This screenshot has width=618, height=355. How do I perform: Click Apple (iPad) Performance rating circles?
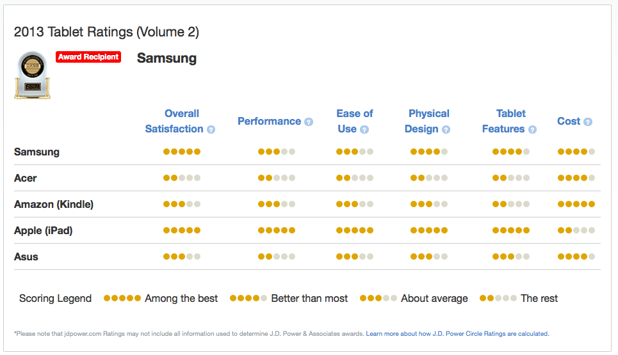pyautogui.click(x=277, y=230)
